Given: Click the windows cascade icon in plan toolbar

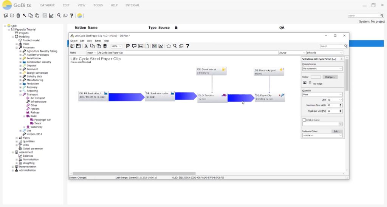Looking at the screenshot, I should pos(181,46).
